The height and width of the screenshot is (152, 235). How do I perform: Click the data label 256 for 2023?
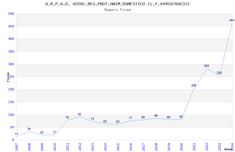pos(219,73)
